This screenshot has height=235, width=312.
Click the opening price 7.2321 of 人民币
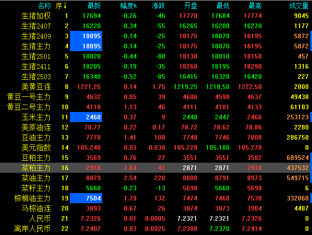(187, 219)
